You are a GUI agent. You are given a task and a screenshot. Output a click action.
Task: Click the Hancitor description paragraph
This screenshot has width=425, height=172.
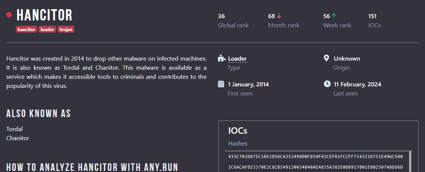(106, 72)
